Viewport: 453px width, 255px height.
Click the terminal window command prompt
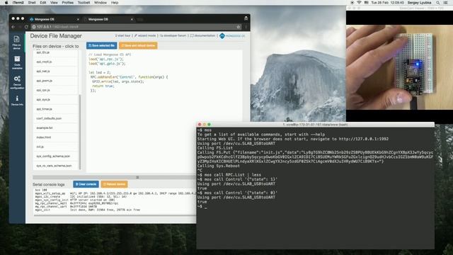(202, 206)
